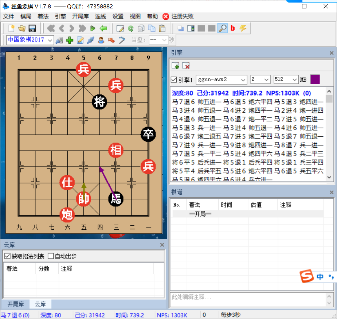The image size is (337, 319).
Task: Click the clipboard paste icon
Action: tap(162, 28)
